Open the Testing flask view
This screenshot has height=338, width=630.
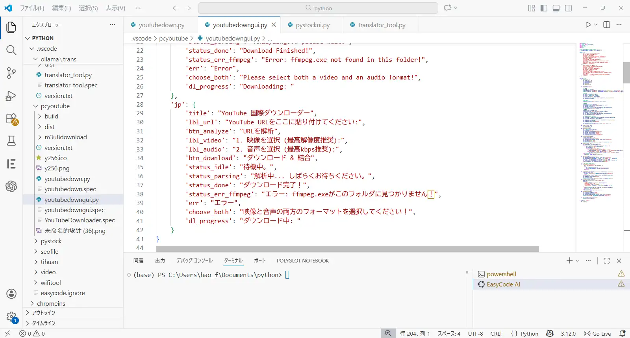click(11, 141)
